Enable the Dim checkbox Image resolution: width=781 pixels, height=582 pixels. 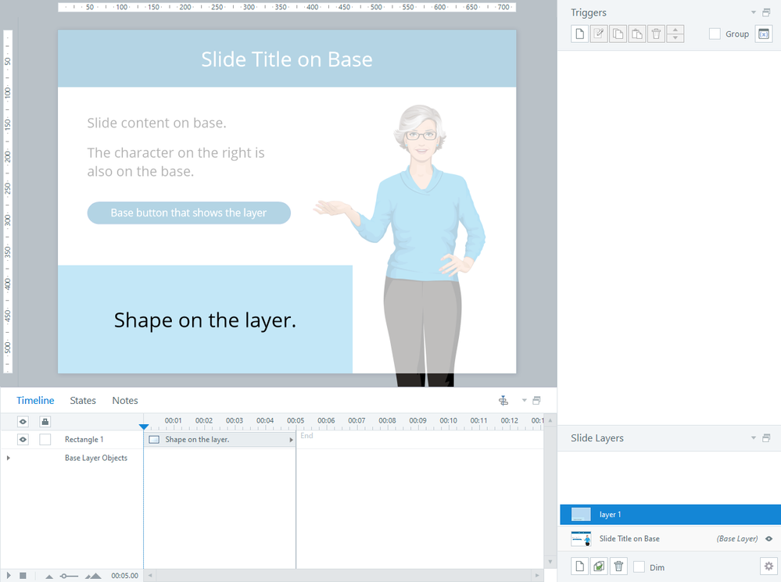pos(639,567)
